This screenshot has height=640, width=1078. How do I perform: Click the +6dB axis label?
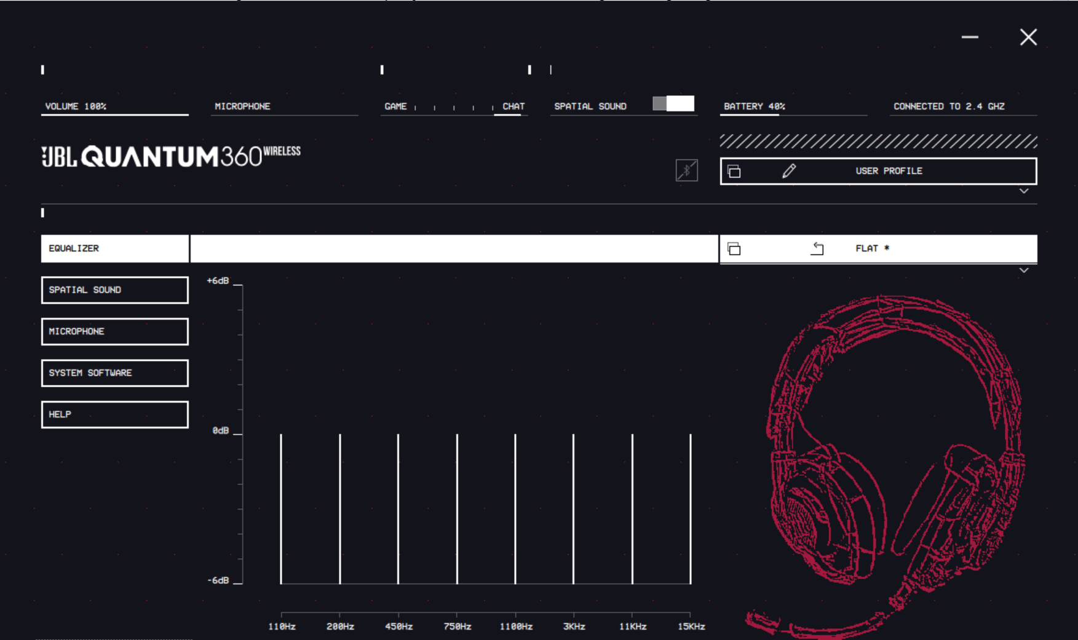(x=218, y=281)
